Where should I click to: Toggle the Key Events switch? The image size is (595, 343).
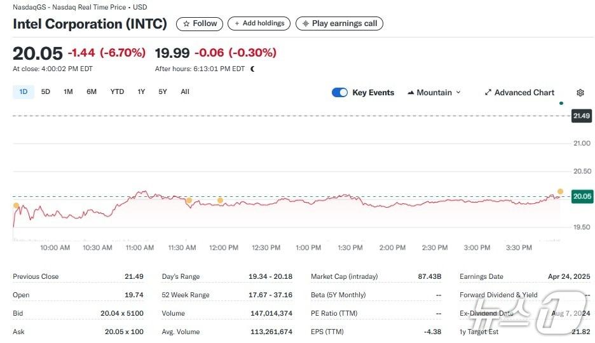coord(339,93)
